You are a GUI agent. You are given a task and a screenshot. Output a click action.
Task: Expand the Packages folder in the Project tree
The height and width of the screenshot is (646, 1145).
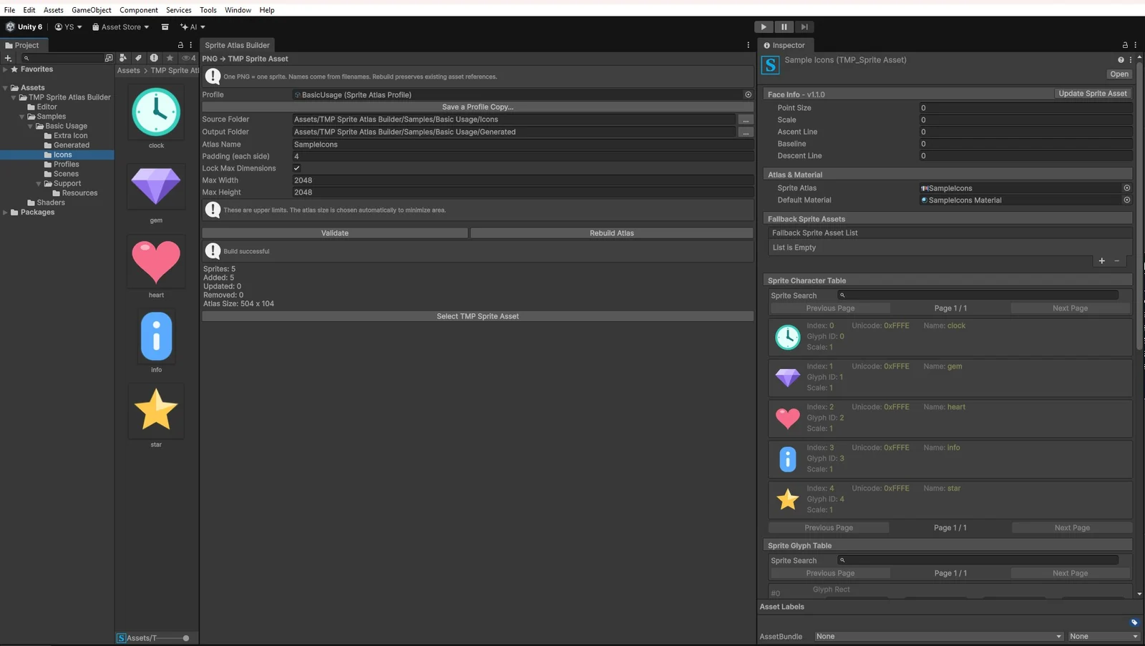coord(5,212)
